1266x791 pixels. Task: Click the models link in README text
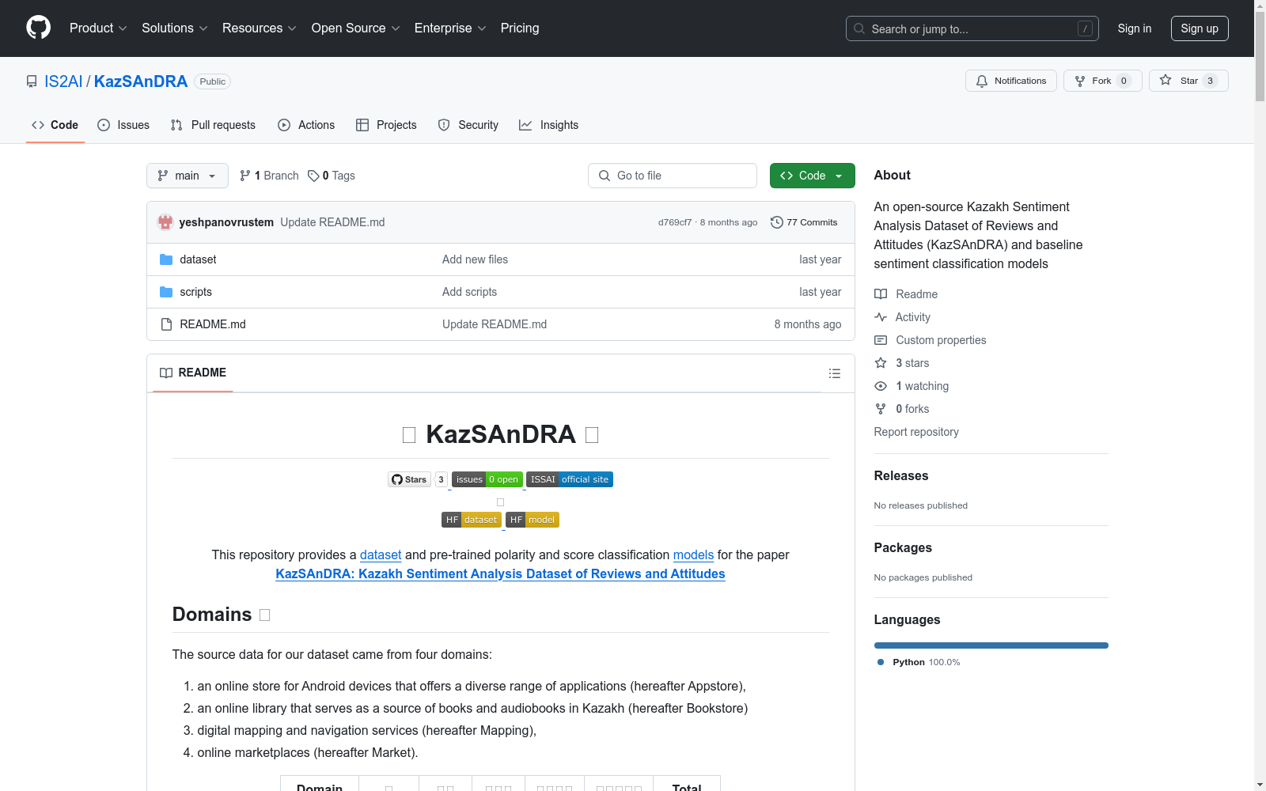[693, 555]
